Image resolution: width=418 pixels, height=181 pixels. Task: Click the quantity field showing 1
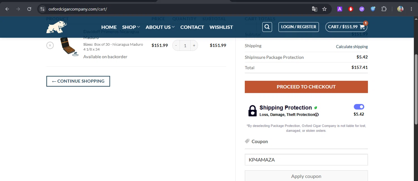tap(185, 45)
